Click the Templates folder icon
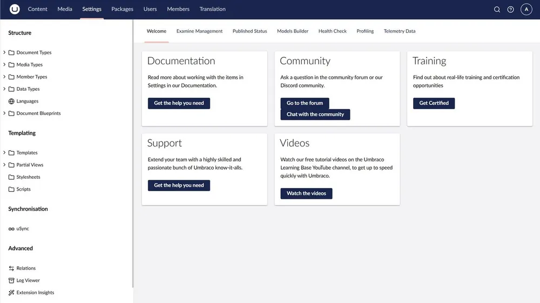The image size is (540, 303). pyautogui.click(x=11, y=152)
